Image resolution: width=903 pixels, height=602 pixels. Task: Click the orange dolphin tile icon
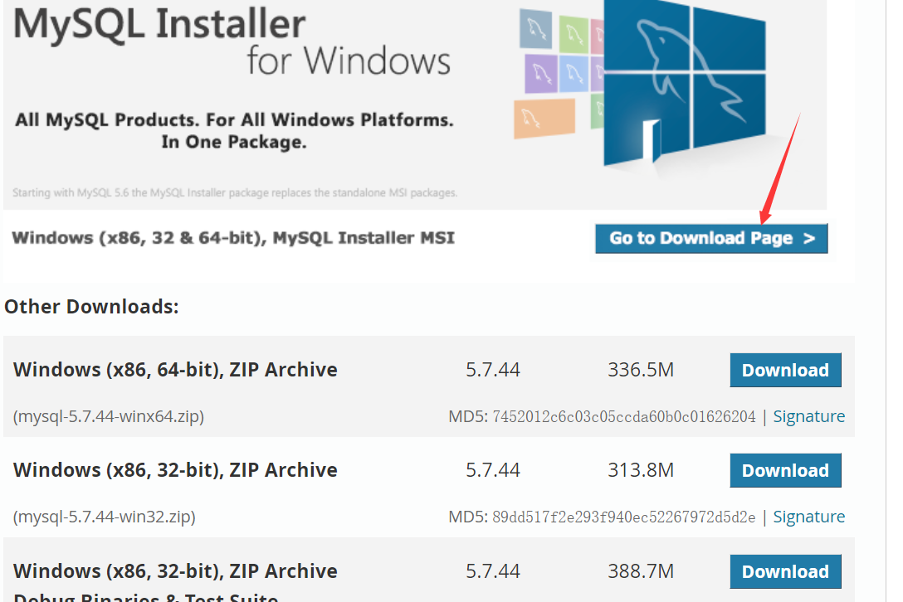pyautogui.click(x=544, y=119)
